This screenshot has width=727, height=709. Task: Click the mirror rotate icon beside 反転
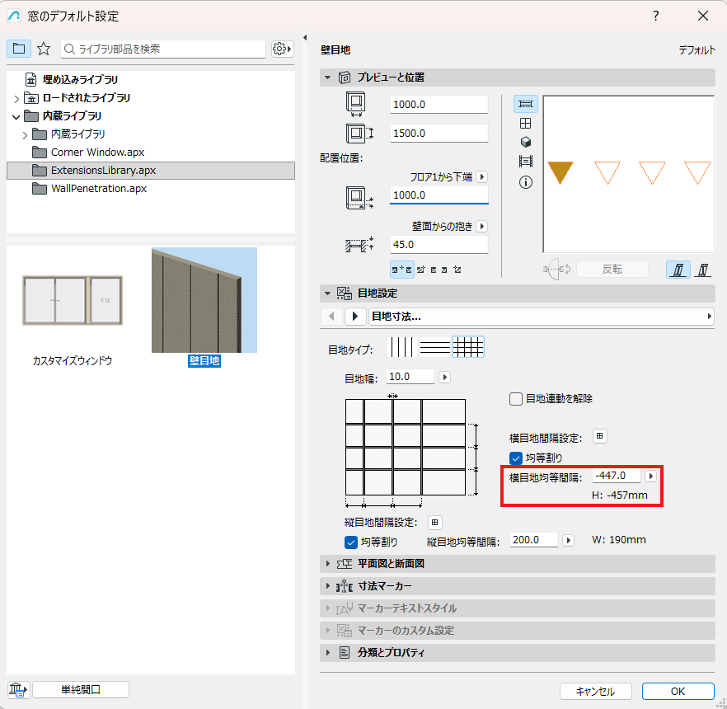pyautogui.click(x=556, y=270)
